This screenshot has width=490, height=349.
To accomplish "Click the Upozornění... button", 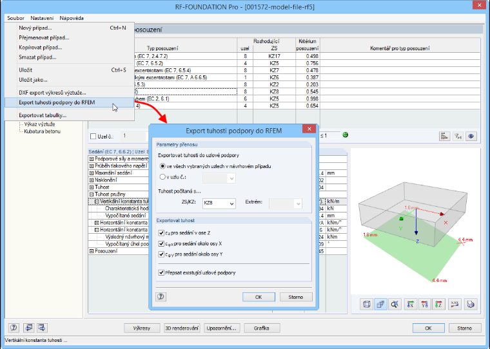I will [222, 328].
